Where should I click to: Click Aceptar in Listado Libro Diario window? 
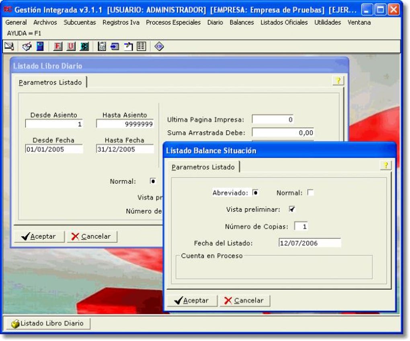pyautogui.click(x=39, y=237)
